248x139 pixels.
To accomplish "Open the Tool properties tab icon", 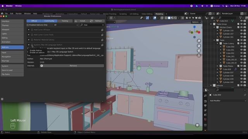I will 205,96.
